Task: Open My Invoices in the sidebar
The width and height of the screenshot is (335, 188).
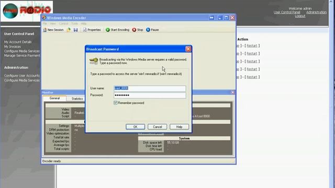Action: [13, 46]
